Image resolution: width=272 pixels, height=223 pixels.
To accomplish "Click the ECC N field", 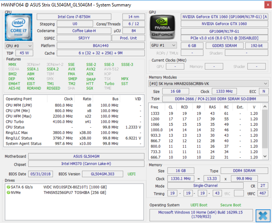I will click(x=264, y=91).
